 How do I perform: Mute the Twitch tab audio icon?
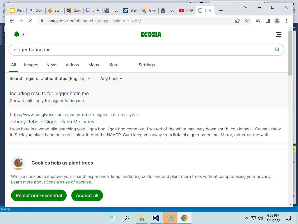pyautogui.click(x=98, y=10)
